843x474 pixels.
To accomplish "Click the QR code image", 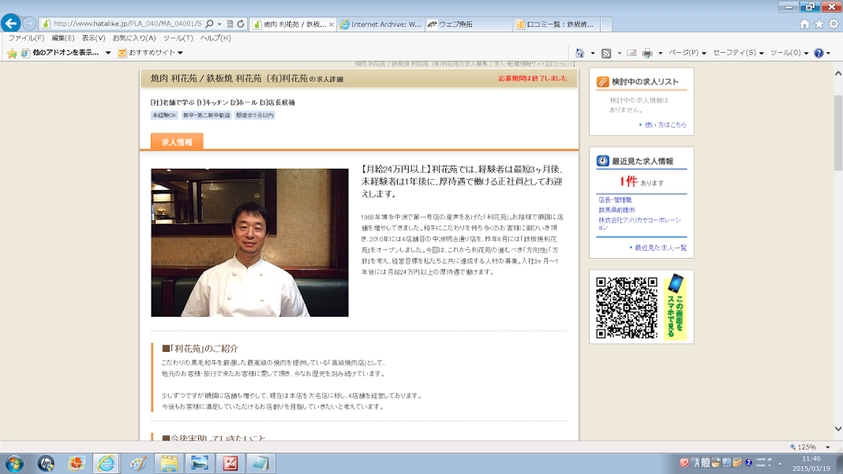I will 627,308.
